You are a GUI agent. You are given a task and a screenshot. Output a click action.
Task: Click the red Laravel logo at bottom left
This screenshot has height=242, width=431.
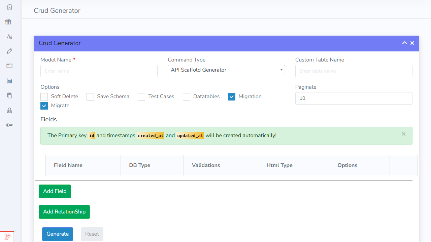7,237
